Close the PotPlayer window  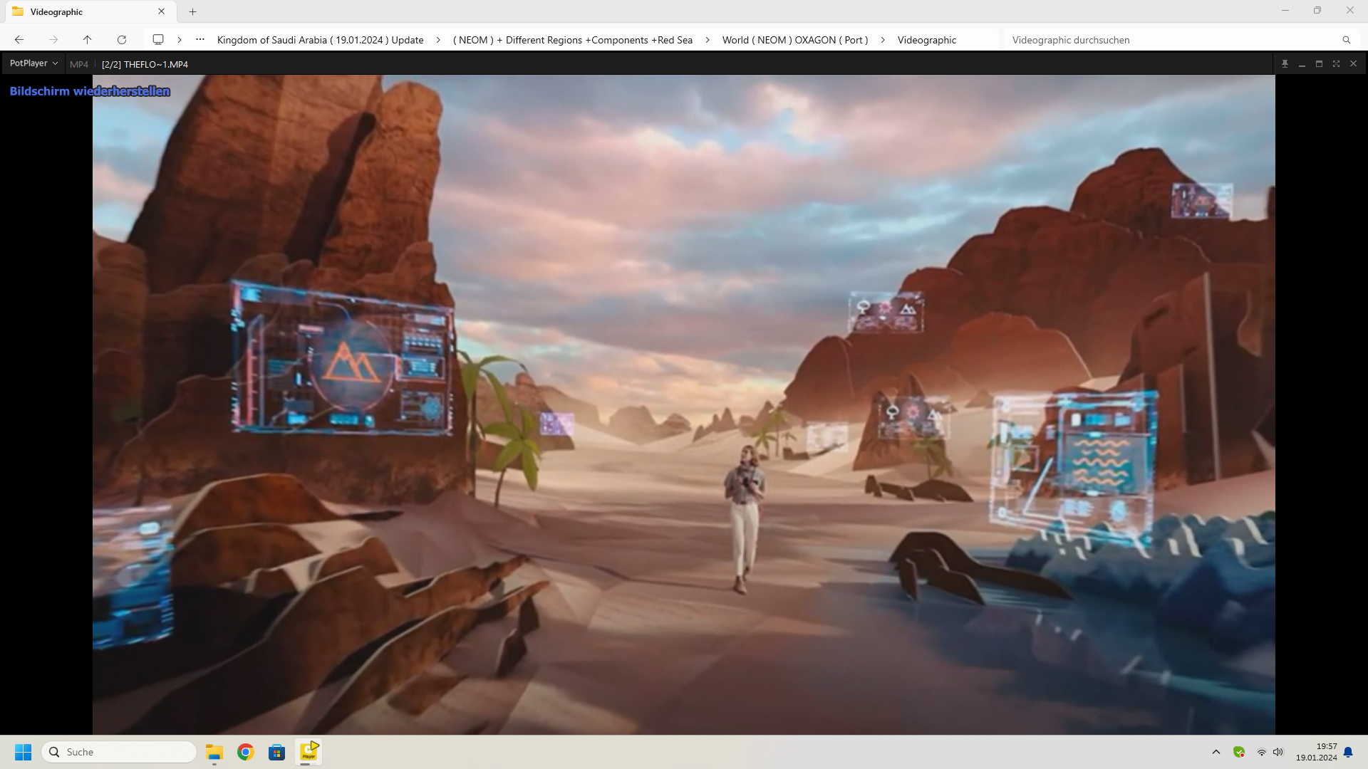(x=1353, y=64)
